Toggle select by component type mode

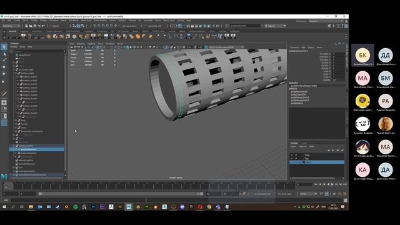click(x=82, y=26)
